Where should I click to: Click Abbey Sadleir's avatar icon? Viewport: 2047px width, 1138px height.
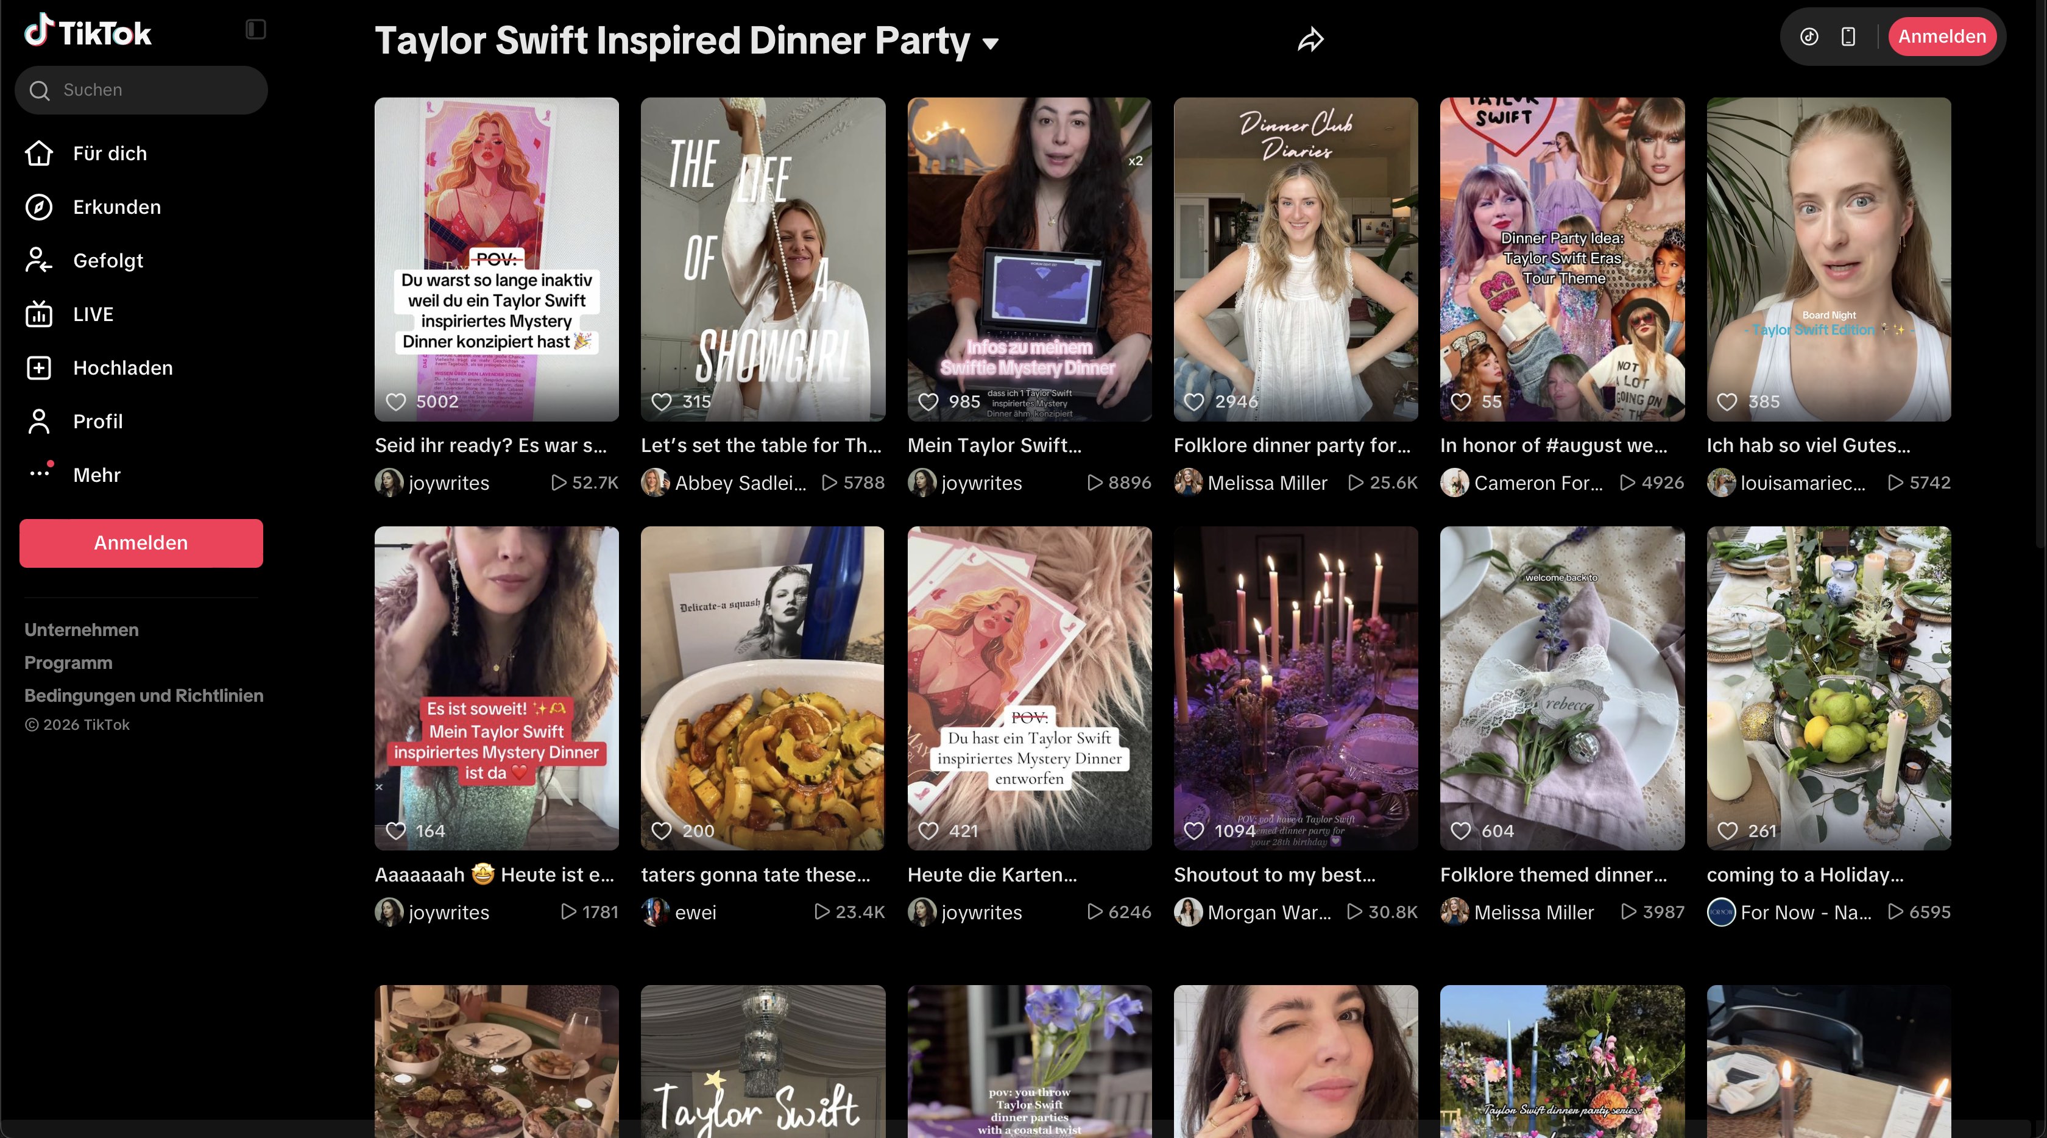coord(655,482)
